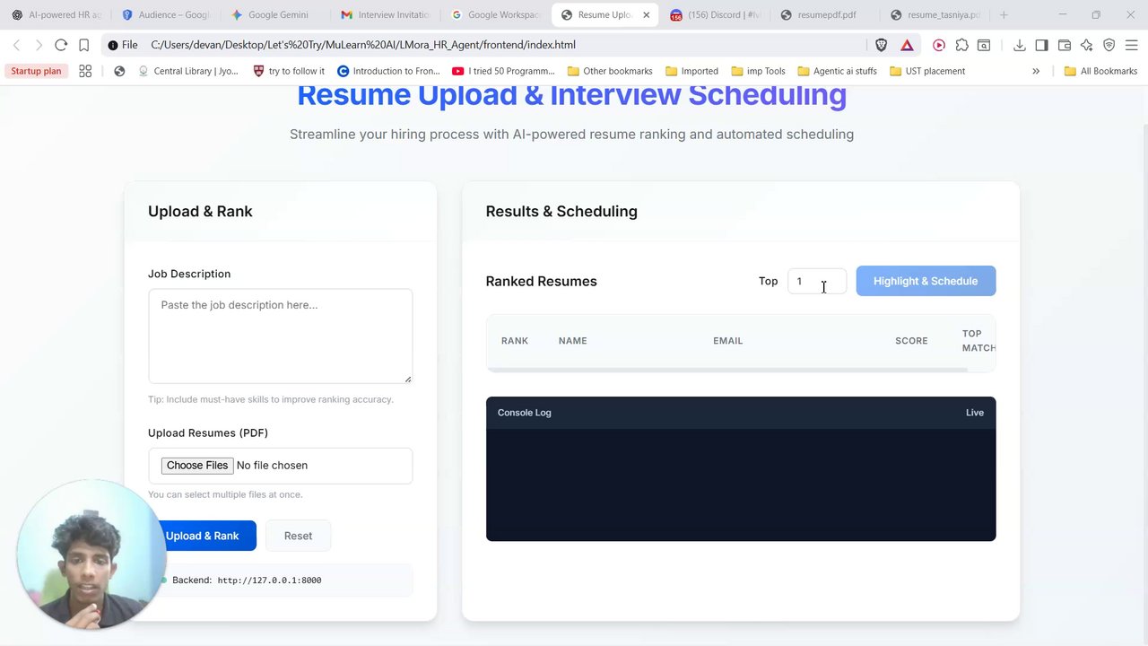Click the red play-circle extension icon
Screen dimensions: 1148x646
pos(939,45)
